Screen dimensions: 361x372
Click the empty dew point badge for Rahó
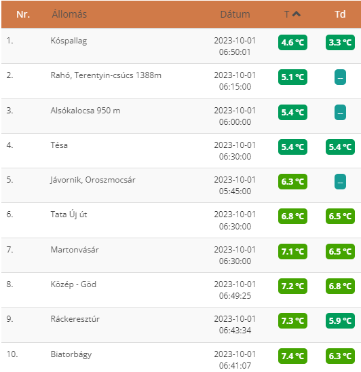340,77
